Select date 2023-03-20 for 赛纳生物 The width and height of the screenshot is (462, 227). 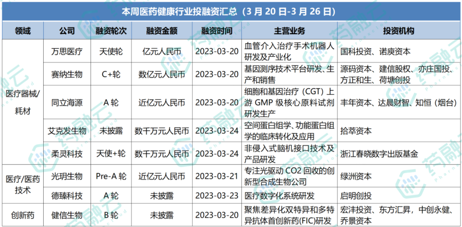[x=217, y=74]
